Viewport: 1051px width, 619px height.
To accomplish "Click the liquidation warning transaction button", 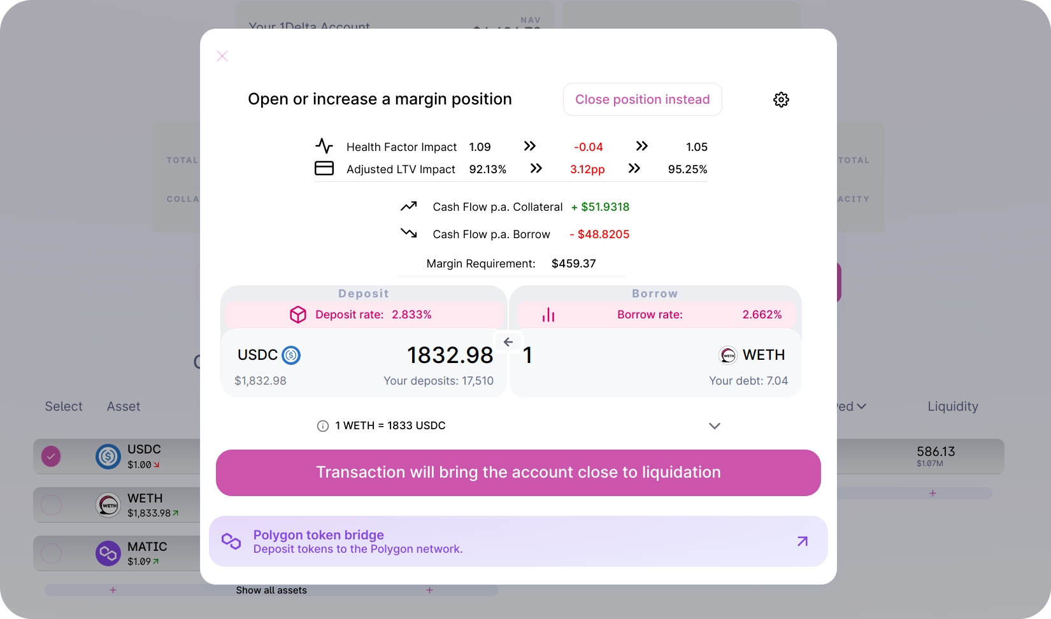I will 518,473.
